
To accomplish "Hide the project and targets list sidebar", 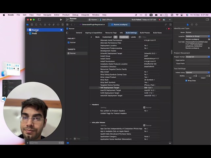I will pyautogui.click(x=67, y=33).
